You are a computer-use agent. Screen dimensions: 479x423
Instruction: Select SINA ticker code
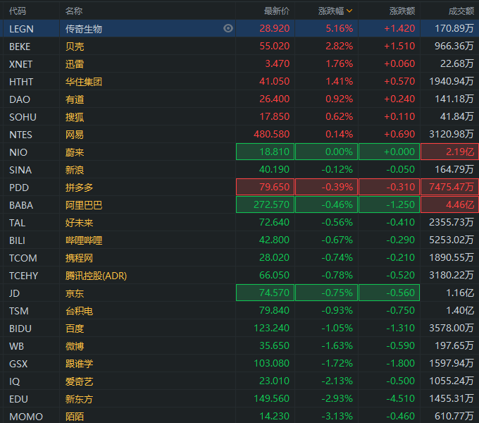point(20,170)
